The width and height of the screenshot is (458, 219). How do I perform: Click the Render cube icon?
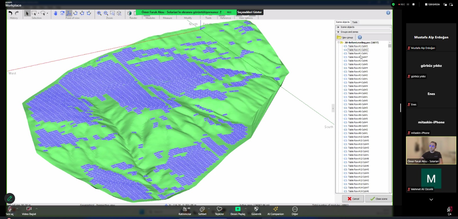129,13
